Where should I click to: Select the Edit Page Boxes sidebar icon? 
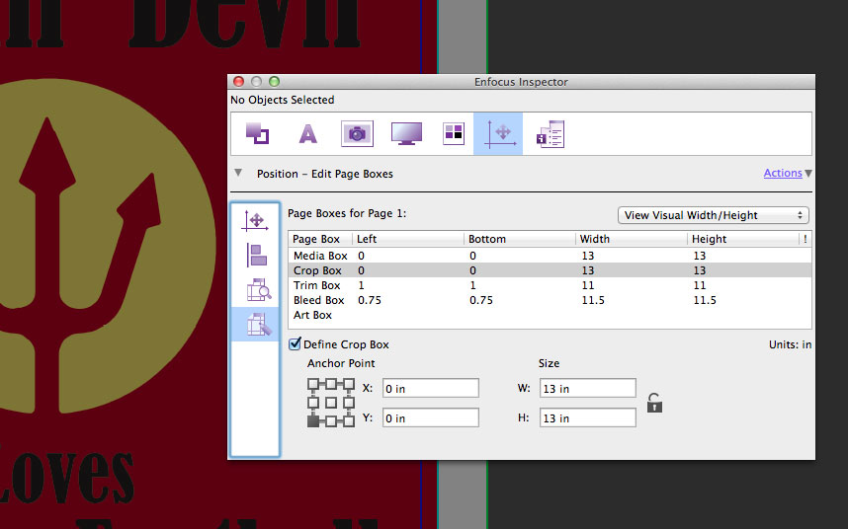click(255, 324)
